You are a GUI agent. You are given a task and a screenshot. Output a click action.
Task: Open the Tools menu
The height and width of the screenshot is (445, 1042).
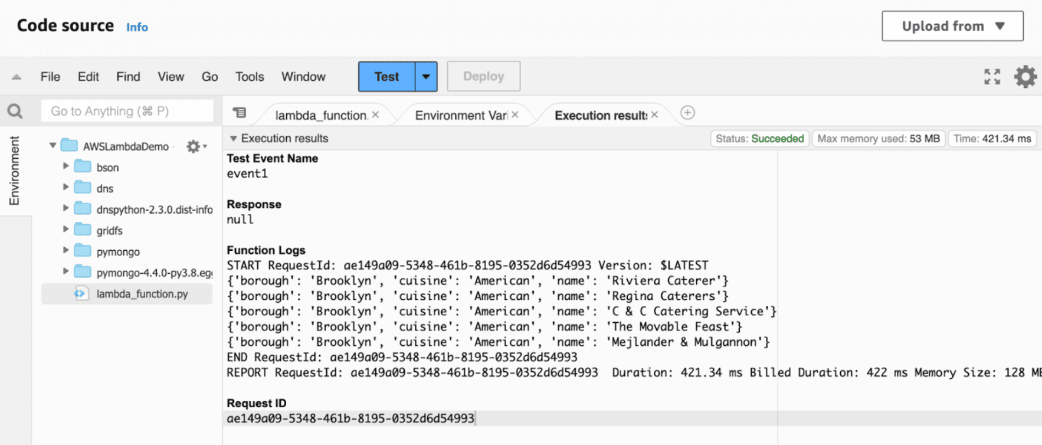[249, 77]
